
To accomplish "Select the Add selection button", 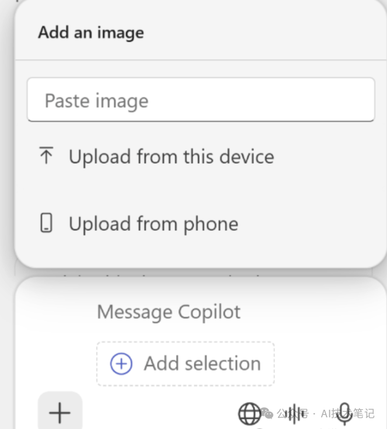I will (186, 364).
